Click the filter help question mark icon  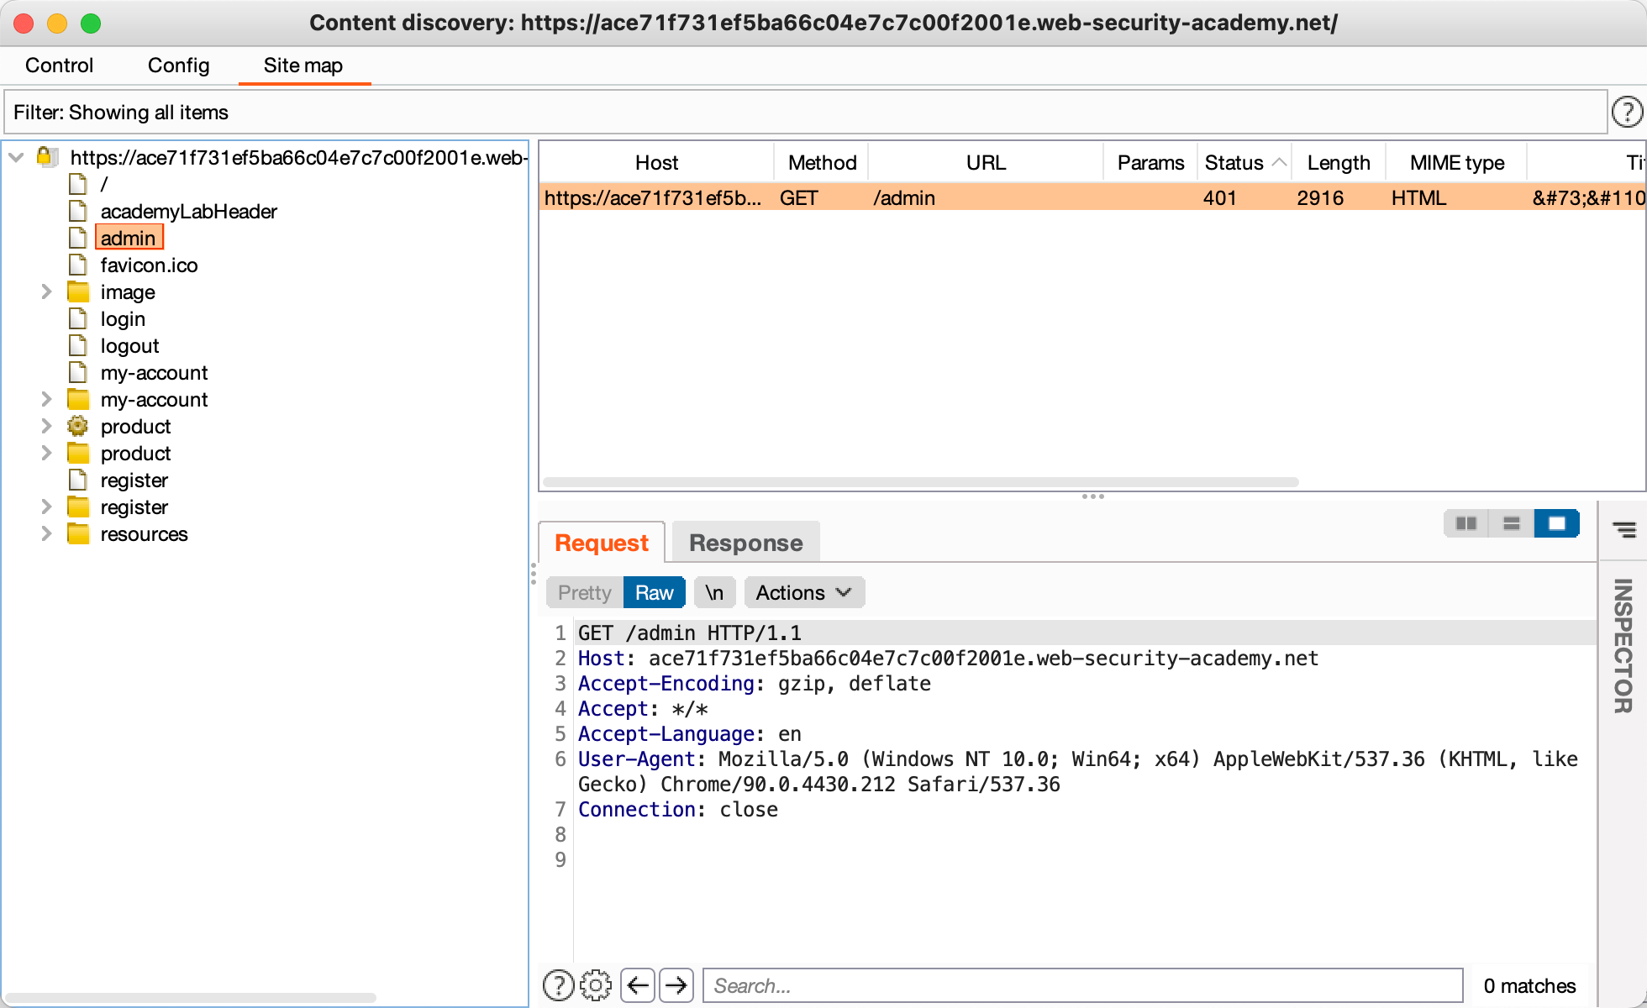[1627, 112]
